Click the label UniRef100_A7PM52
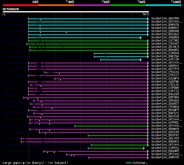Image resolution: width=184 pixels, height=165 pixels. coord(165,123)
